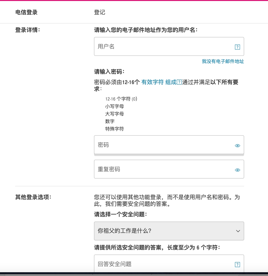The width and height of the screenshot is (268, 276).
Task: Open the help icon next to 组成
Action: 179,82
